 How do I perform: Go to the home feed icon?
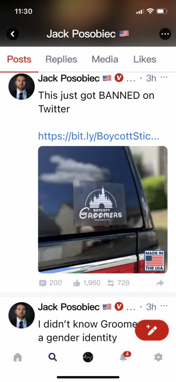coord(18,357)
